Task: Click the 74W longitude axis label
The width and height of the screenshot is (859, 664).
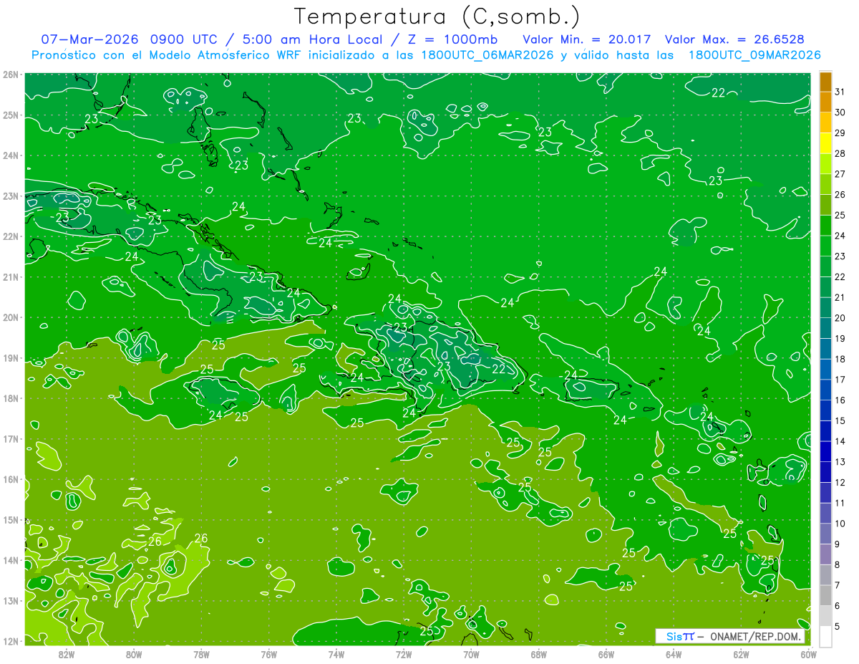Action: (336, 654)
